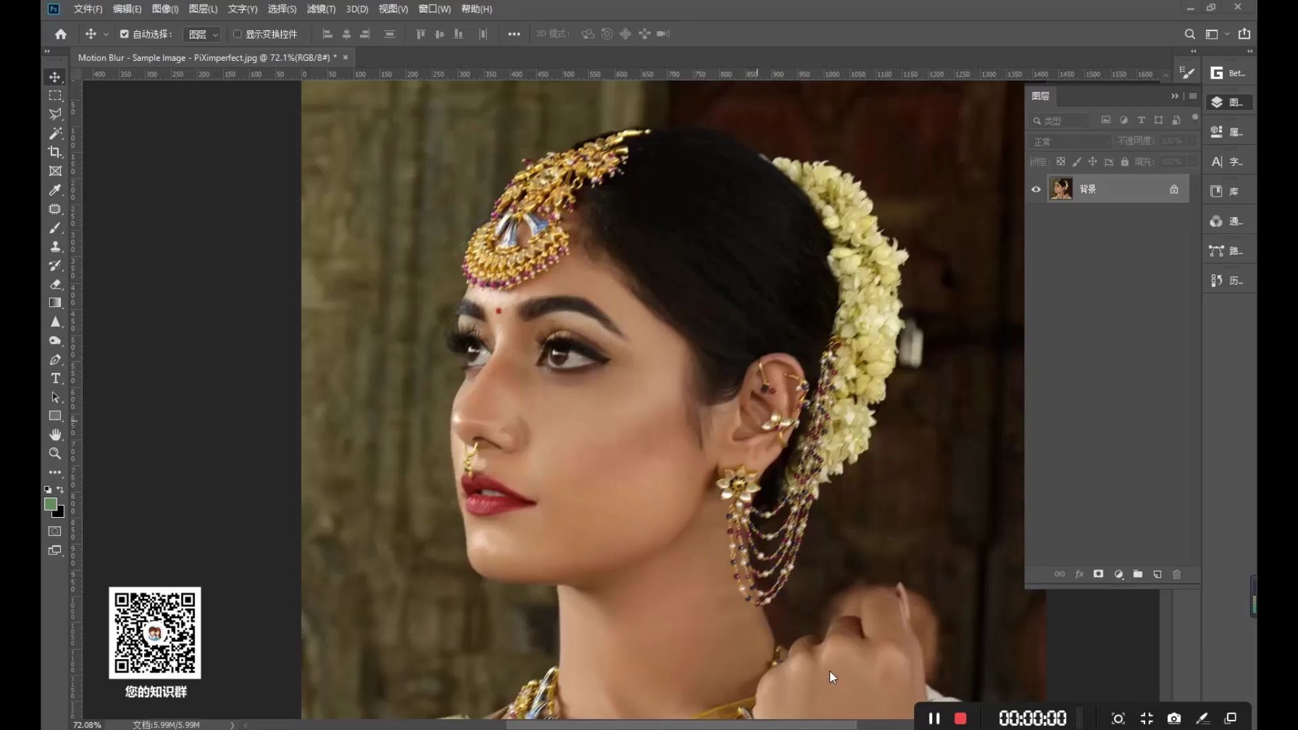Screen dimensions: 1298x730
Task: Click the foreground color swatch
Action: pyautogui.click(x=50, y=504)
